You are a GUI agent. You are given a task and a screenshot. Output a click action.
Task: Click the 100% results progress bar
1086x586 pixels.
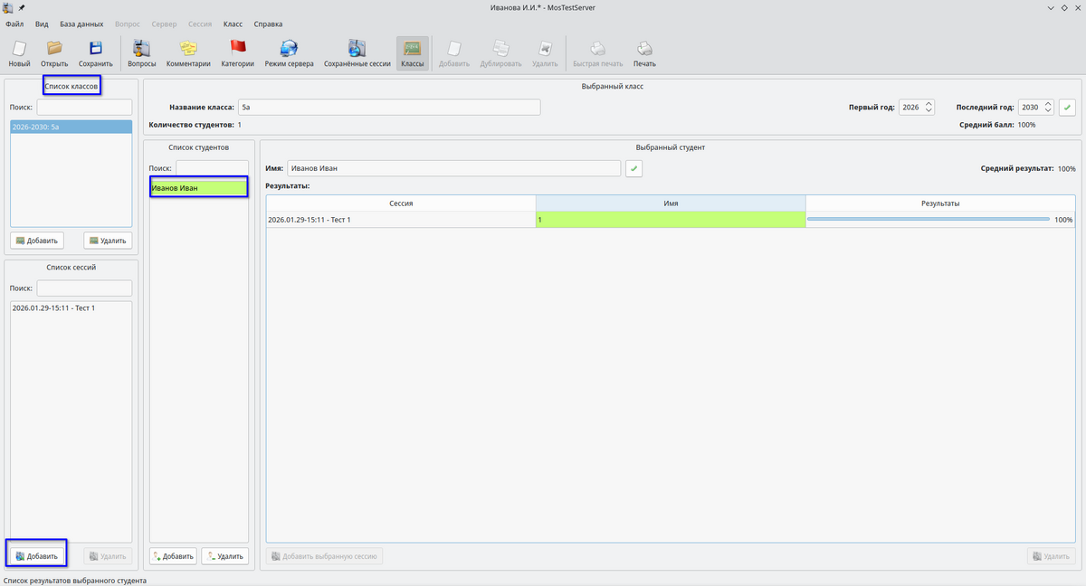(x=928, y=220)
